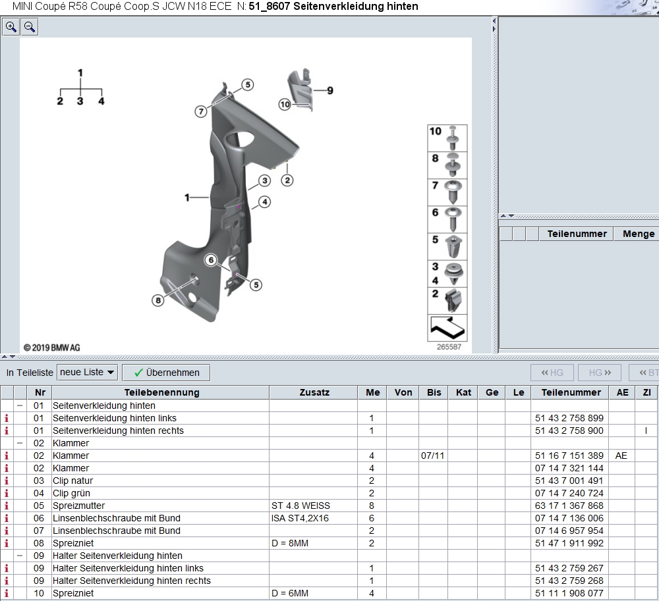Collapse the 02 Klammer group
The width and height of the screenshot is (659, 601).
click(x=20, y=443)
